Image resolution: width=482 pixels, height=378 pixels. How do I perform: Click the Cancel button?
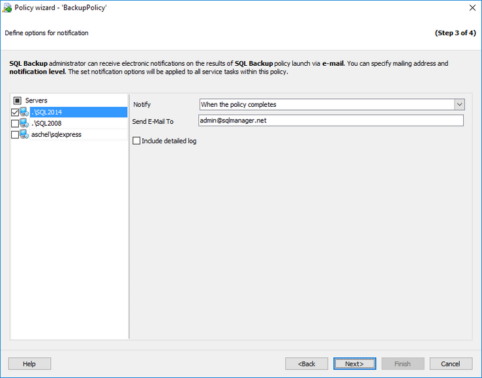pyautogui.click(x=451, y=364)
